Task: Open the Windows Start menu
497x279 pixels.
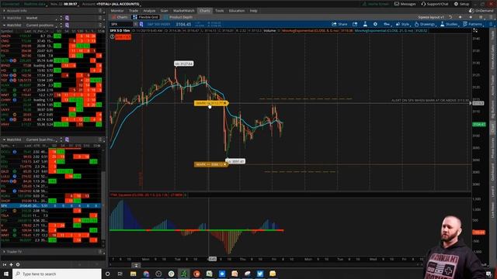Action: [x=6, y=274]
